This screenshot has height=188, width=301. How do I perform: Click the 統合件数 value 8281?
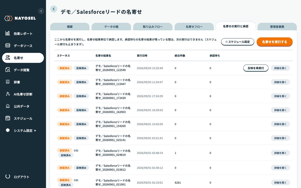[x=178, y=183]
